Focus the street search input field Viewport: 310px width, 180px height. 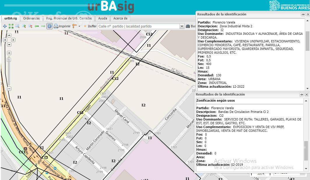point(139,26)
